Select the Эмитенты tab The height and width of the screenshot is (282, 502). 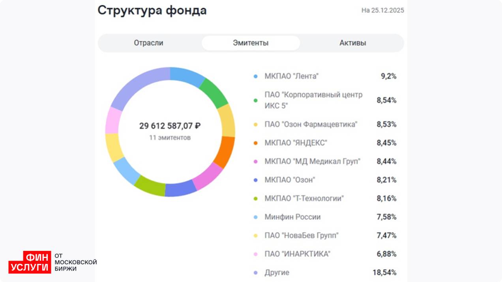251,43
